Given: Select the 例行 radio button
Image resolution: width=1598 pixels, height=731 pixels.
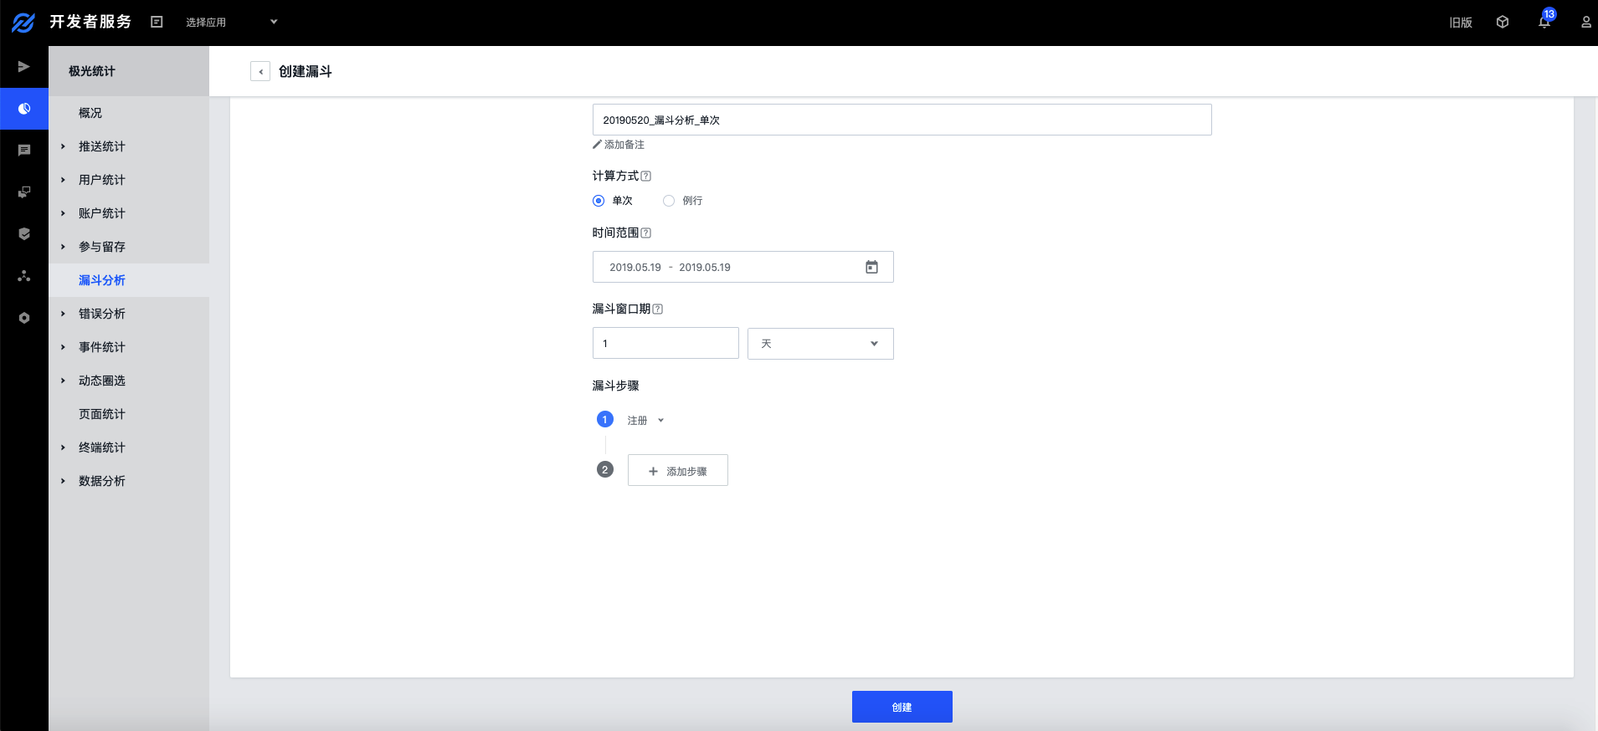Looking at the screenshot, I should (x=669, y=201).
